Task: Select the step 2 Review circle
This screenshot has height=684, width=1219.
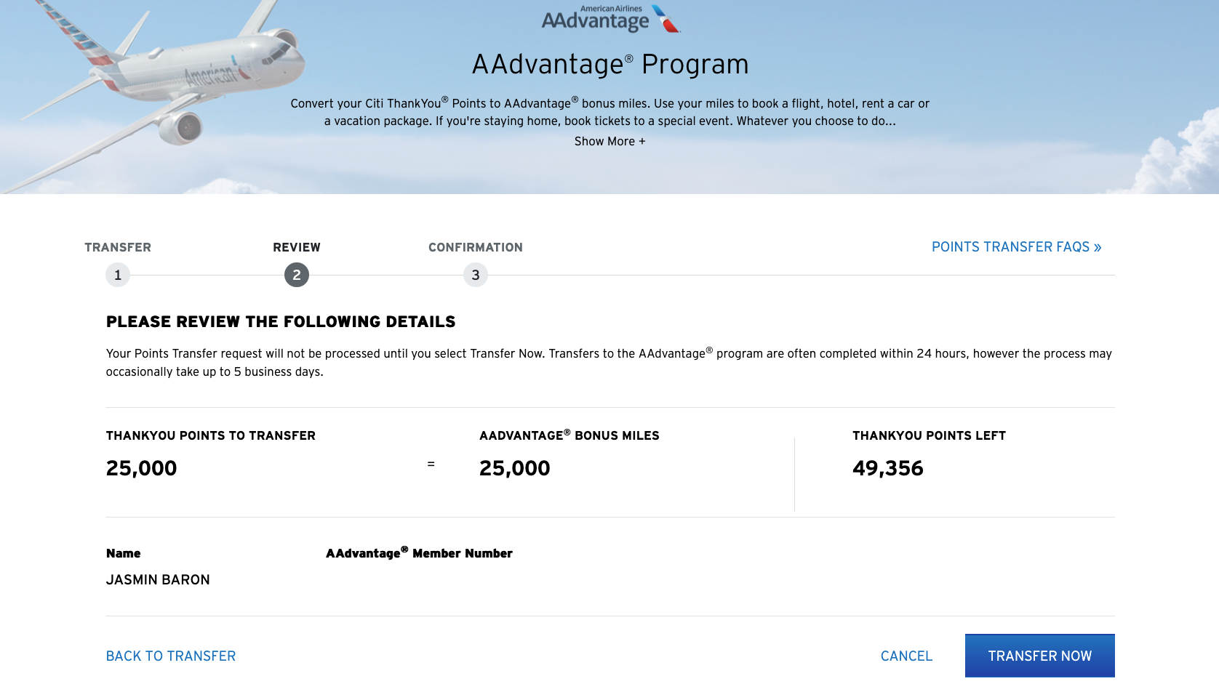Action: (x=297, y=275)
